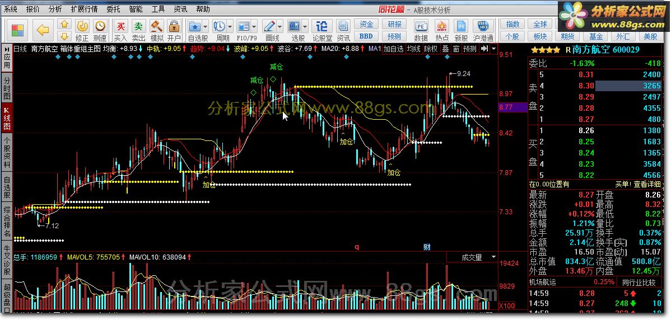Switch to the 分时图 side tab
This screenshot has height=320, width=671.
click(x=7, y=88)
